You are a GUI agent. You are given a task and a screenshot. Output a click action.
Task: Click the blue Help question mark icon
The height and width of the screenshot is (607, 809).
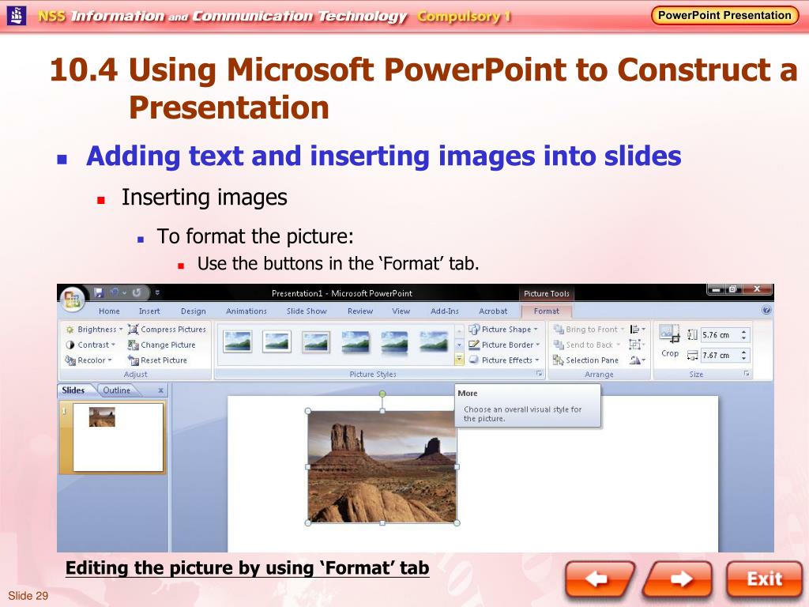766,310
